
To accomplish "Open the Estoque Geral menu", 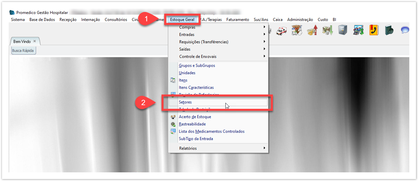I will [x=182, y=20].
